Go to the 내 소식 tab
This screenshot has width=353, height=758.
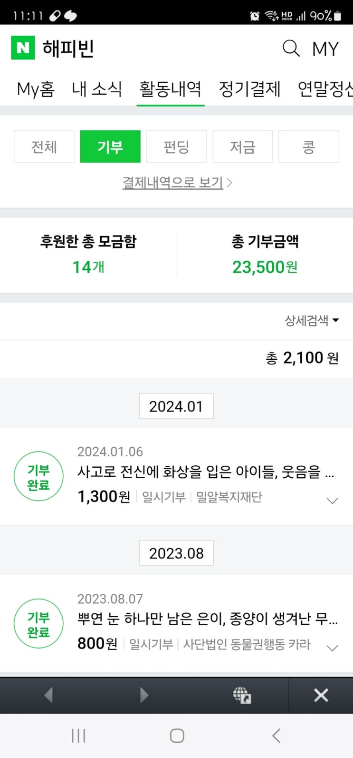pos(97,89)
